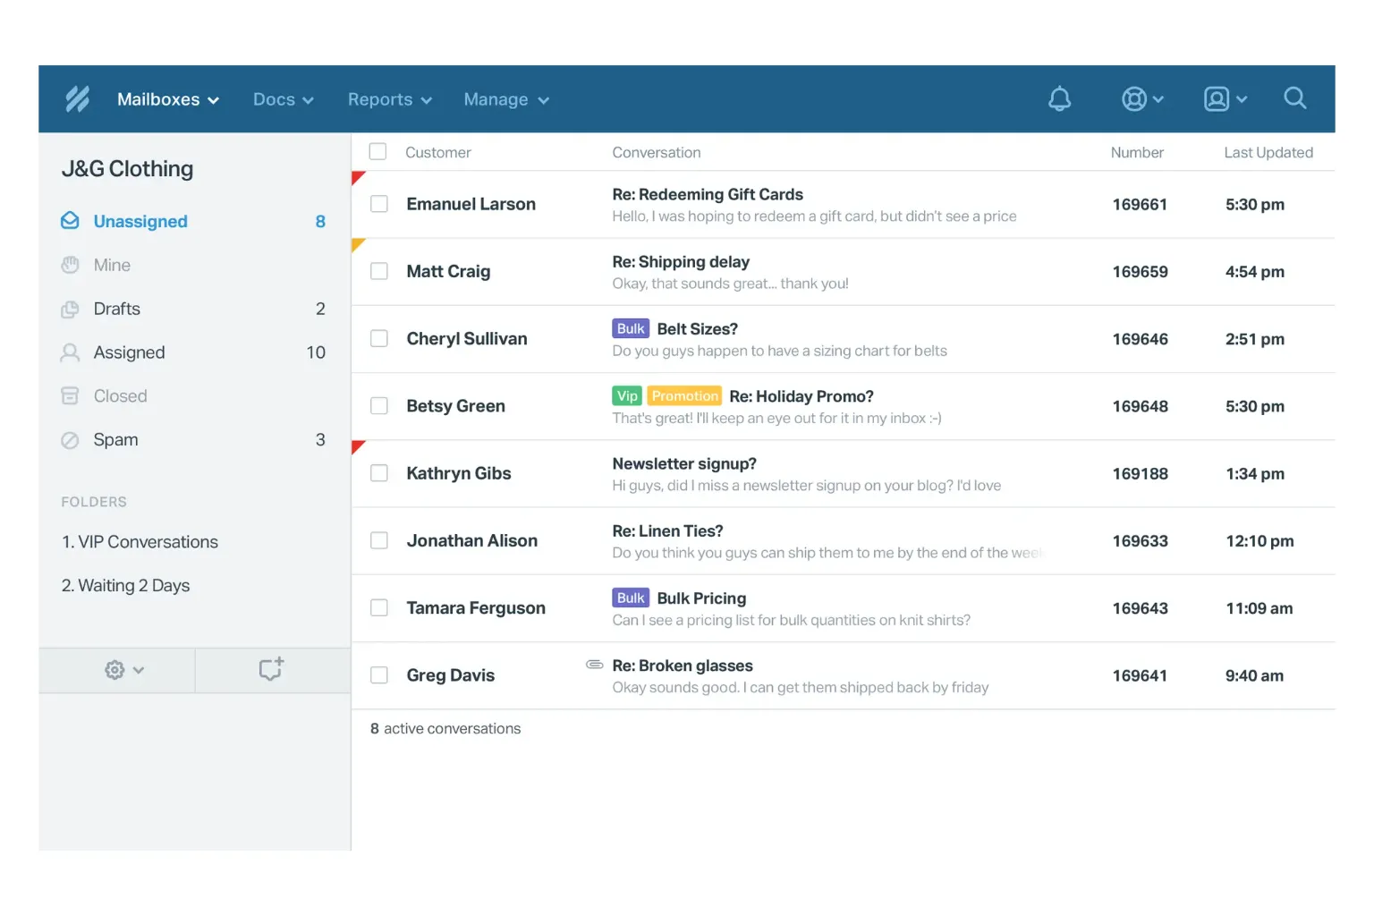Open the user account avatar menu

pyautogui.click(x=1226, y=98)
